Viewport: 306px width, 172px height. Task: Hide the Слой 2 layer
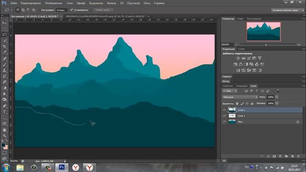tap(224, 110)
